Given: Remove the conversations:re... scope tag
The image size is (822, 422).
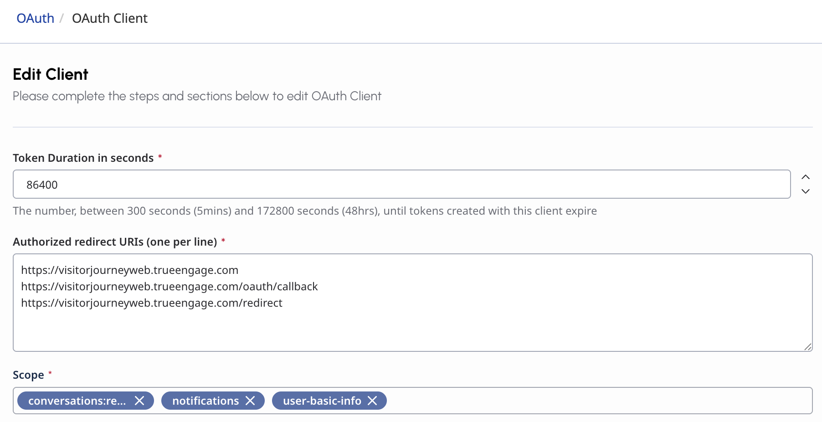Looking at the screenshot, I should 139,401.
